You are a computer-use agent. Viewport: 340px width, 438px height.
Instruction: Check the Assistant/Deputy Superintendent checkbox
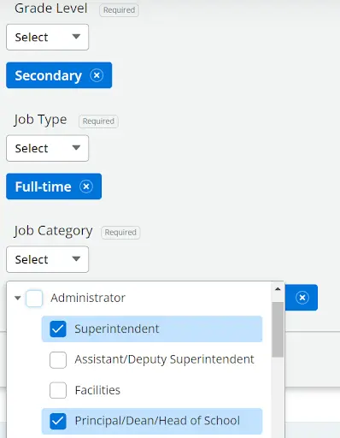point(58,360)
